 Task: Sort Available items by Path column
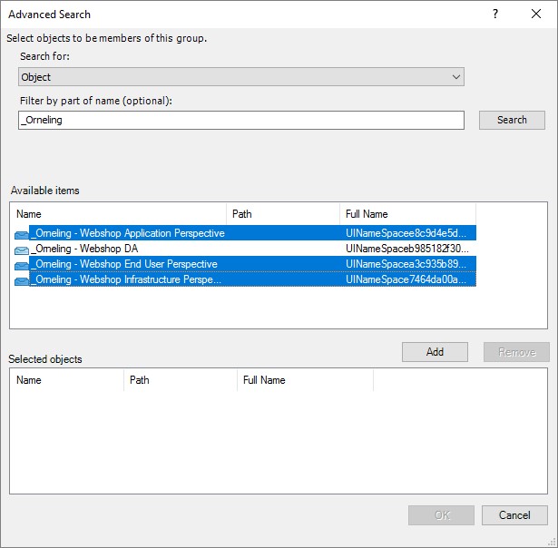pos(283,214)
